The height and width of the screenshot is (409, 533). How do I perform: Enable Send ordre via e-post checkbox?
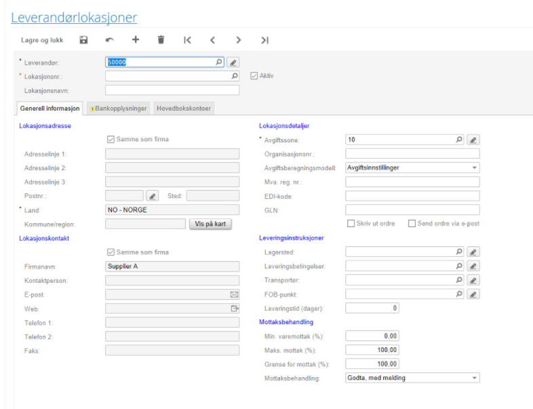tap(412, 223)
